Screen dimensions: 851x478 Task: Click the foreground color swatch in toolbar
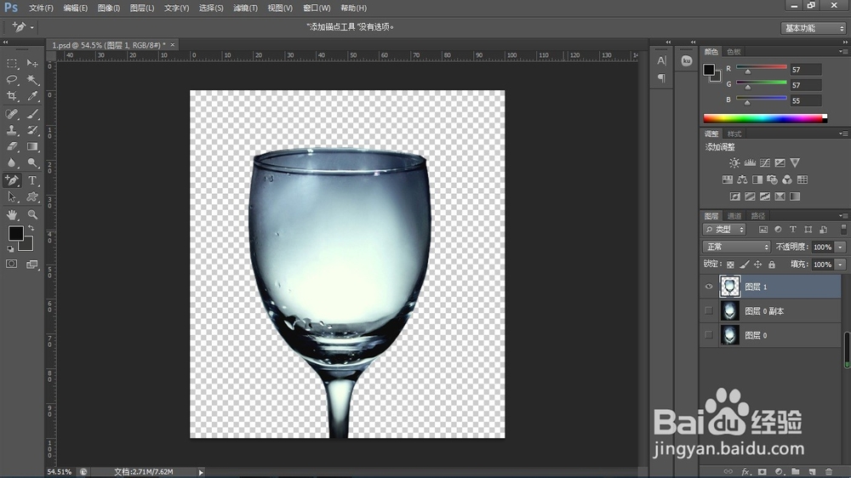click(x=15, y=233)
